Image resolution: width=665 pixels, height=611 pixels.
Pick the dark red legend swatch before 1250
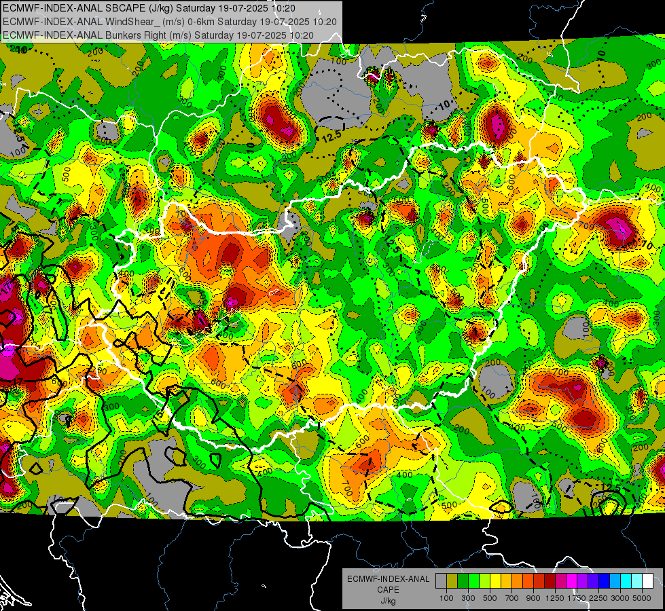pos(550,581)
